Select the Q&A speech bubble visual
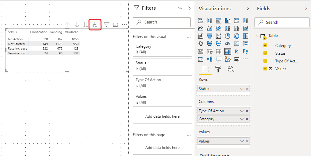The height and width of the screenshot is (156, 311). coord(219,59)
